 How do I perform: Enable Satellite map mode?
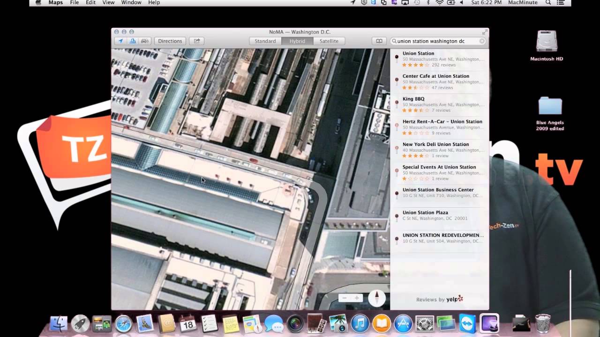329,41
